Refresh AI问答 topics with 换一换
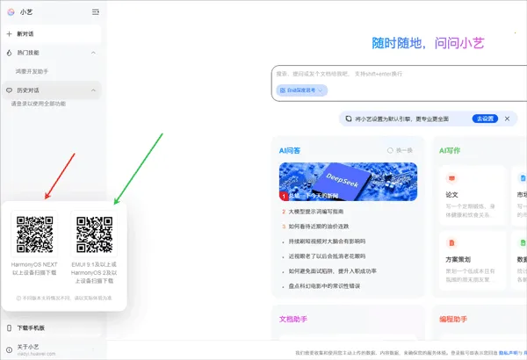 pyautogui.click(x=400, y=151)
